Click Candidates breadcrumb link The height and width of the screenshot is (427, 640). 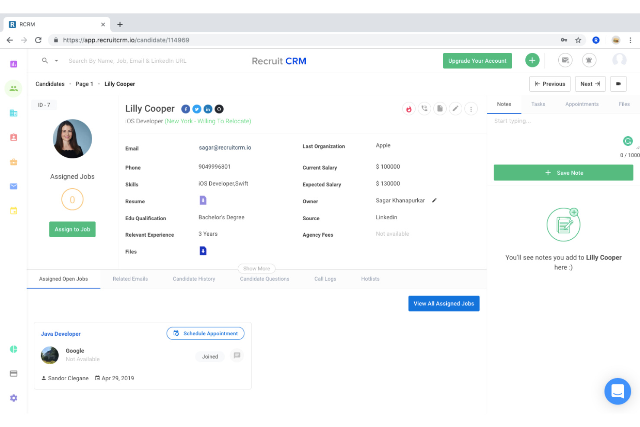click(x=50, y=84)
